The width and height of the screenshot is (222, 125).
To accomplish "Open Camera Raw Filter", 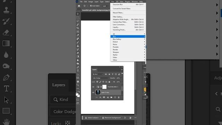I will 128,22.
